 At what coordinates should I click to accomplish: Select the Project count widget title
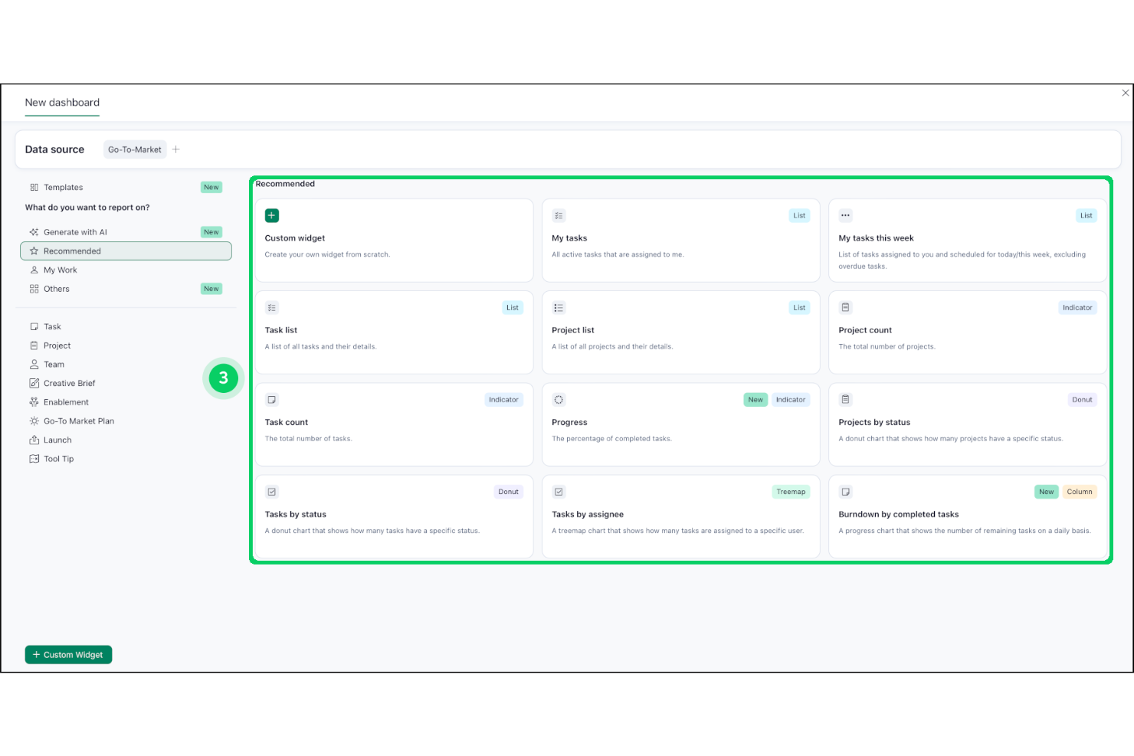pyautogui.click(x=865, y=330)
